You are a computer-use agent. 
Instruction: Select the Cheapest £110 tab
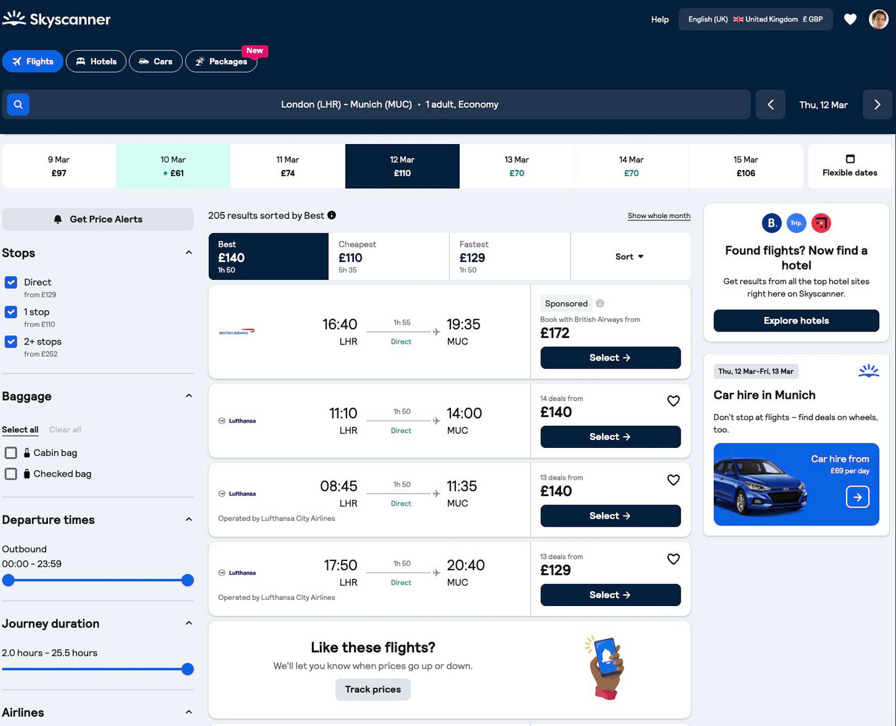click(389, 257)
